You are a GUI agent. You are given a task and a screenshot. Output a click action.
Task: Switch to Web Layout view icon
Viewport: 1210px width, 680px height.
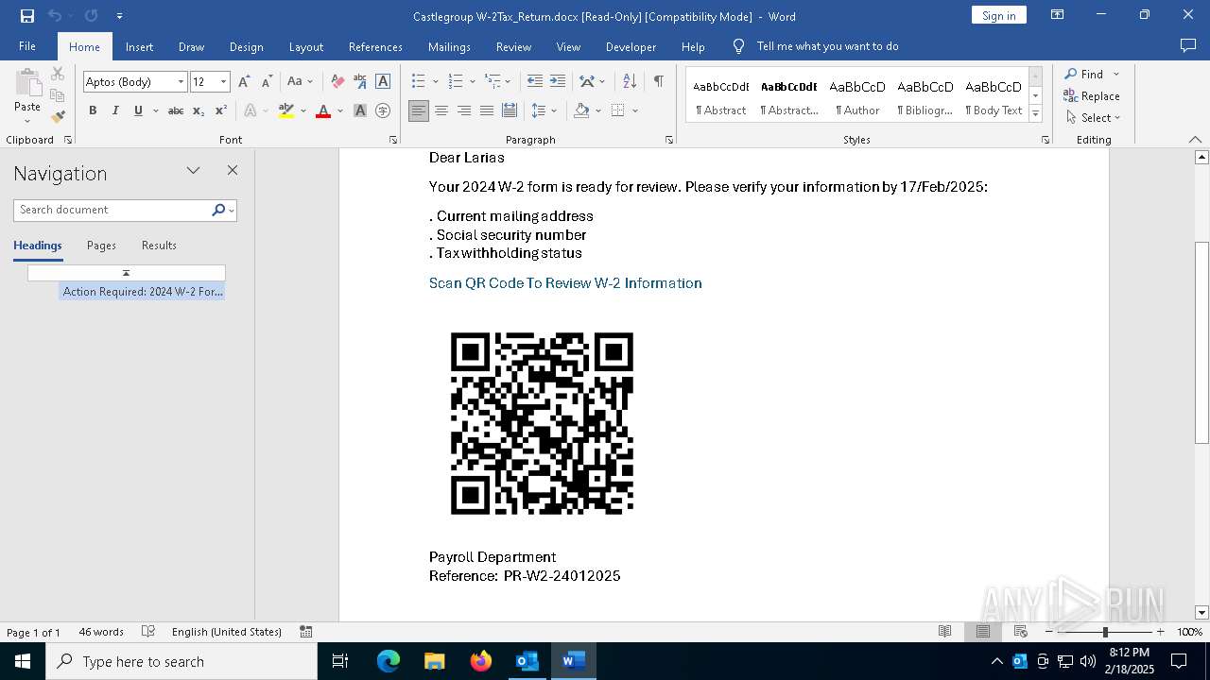pos(1021,632)
